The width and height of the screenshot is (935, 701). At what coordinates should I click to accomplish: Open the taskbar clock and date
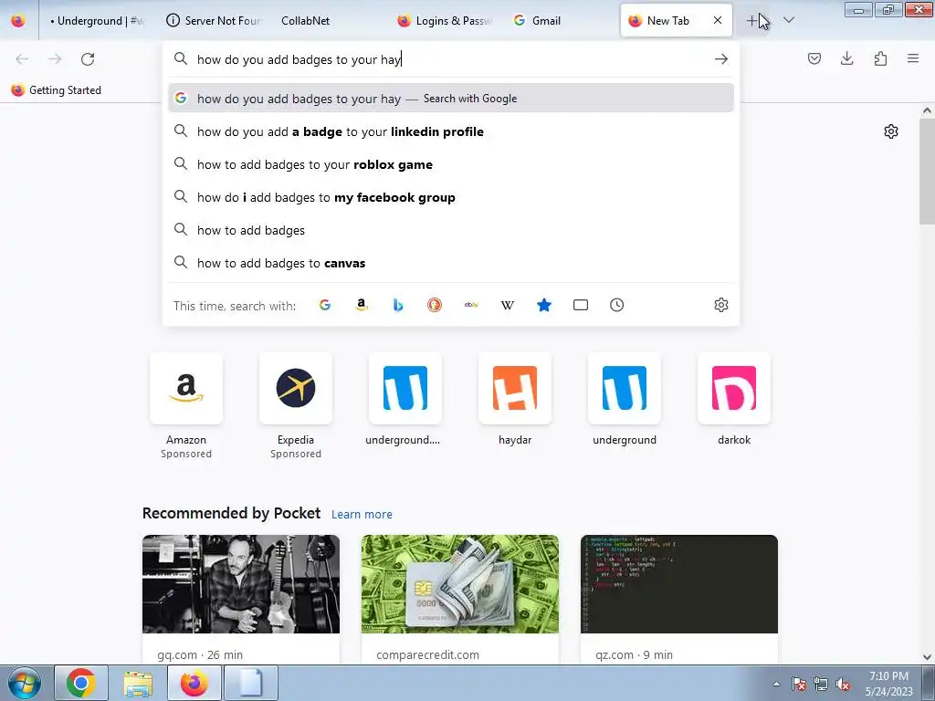(888, 684)
